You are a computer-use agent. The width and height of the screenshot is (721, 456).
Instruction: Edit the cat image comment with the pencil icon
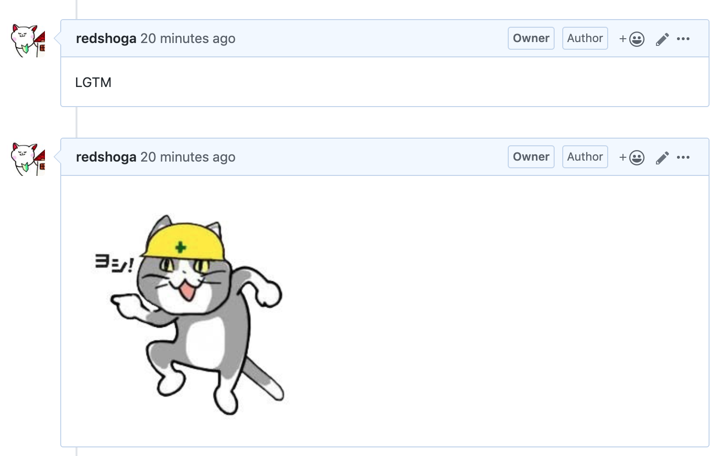click(x=662, y=157)
